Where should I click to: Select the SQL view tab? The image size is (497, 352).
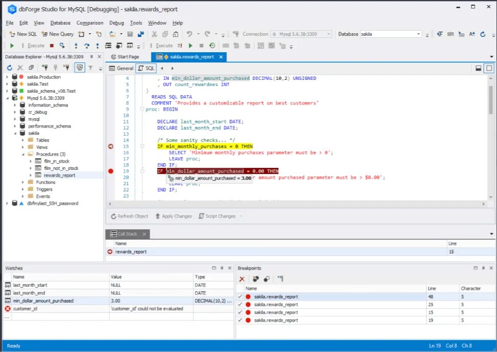pyautogui.click(x=146, y=68)
